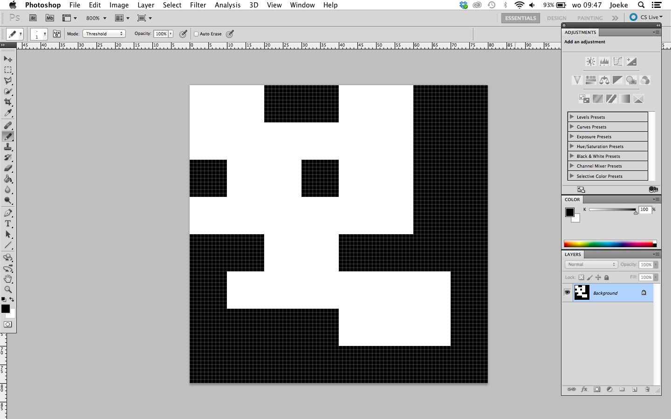Image resolution: width=671 pixels, height=419 pixels.
Task: Open the Analysis menu
Action: [227, 5]
